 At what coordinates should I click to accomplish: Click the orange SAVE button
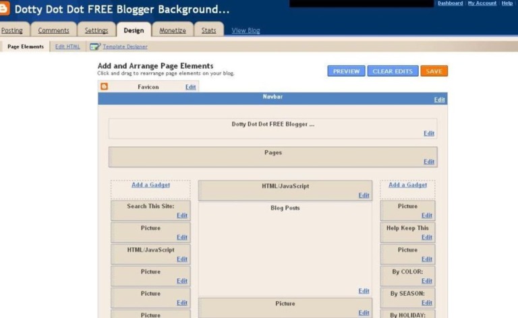434,71
